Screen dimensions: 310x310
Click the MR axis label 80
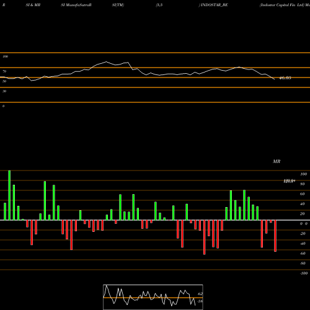[303, 184]
